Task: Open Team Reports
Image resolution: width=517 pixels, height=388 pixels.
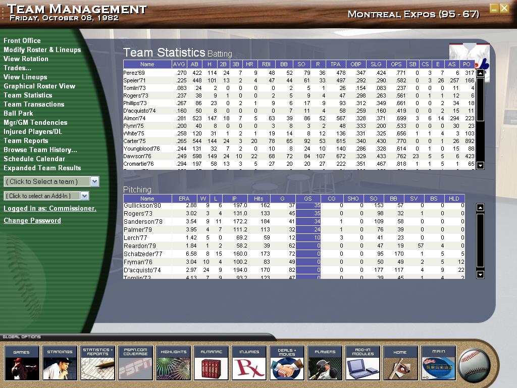Action: pos(26,141)
